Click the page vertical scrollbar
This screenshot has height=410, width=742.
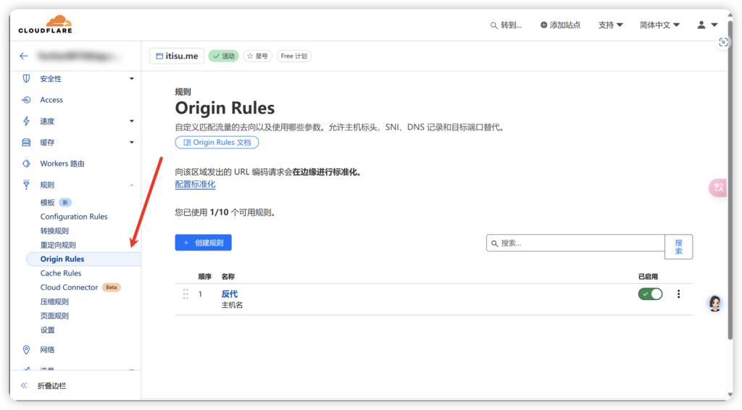click(x=730, y=179)
